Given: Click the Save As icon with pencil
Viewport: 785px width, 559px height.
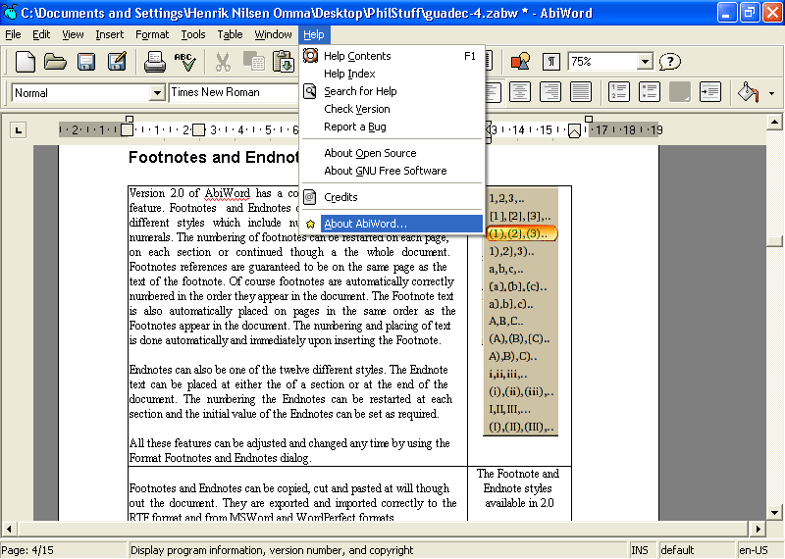Looking at the screenshot, I should [x=117, y=62].
